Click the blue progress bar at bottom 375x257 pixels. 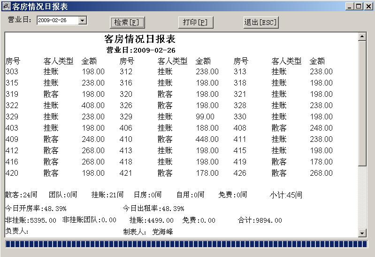click(186, 244)
